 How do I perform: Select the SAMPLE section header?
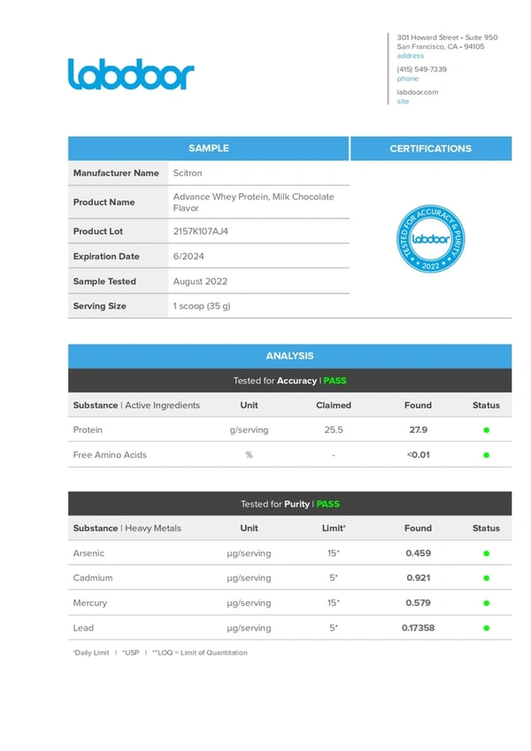[209, 149]
